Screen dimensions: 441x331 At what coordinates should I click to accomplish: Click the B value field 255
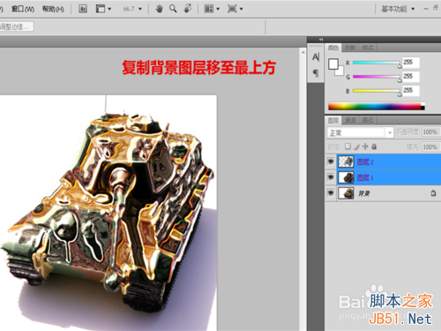(x=411, y=91)
